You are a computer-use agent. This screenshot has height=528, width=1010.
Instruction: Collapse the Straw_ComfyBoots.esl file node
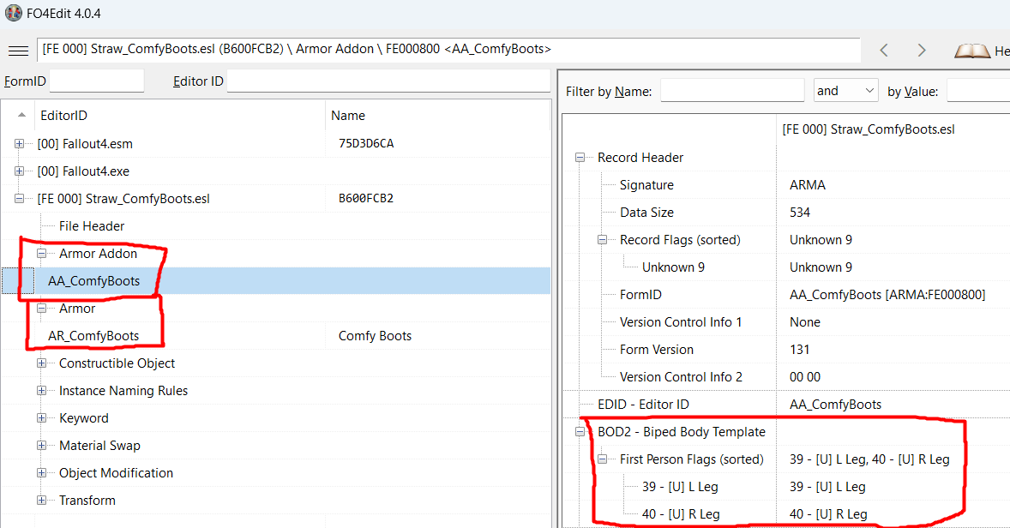(x=20, y=198)
